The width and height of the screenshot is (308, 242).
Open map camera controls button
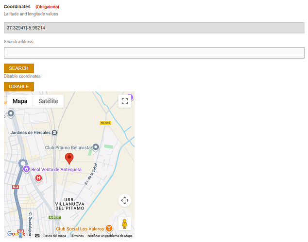click(125, 200)
